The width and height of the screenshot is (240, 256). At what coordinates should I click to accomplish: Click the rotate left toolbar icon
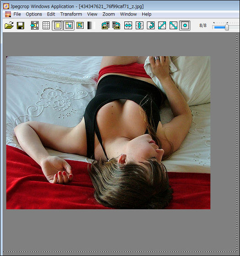[106, 26]
